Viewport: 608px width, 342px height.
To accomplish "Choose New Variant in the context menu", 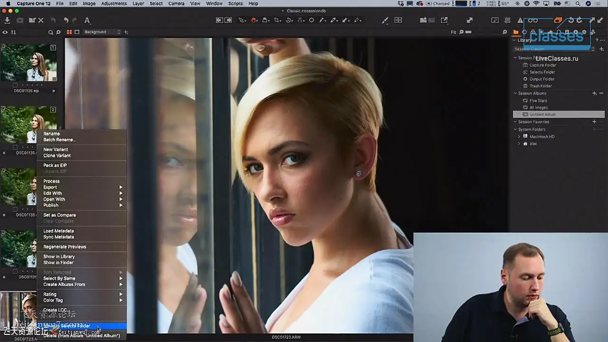I will tap(82, 149).
